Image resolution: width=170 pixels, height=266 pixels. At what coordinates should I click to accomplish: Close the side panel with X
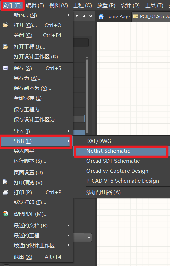[x=90, y=16]
